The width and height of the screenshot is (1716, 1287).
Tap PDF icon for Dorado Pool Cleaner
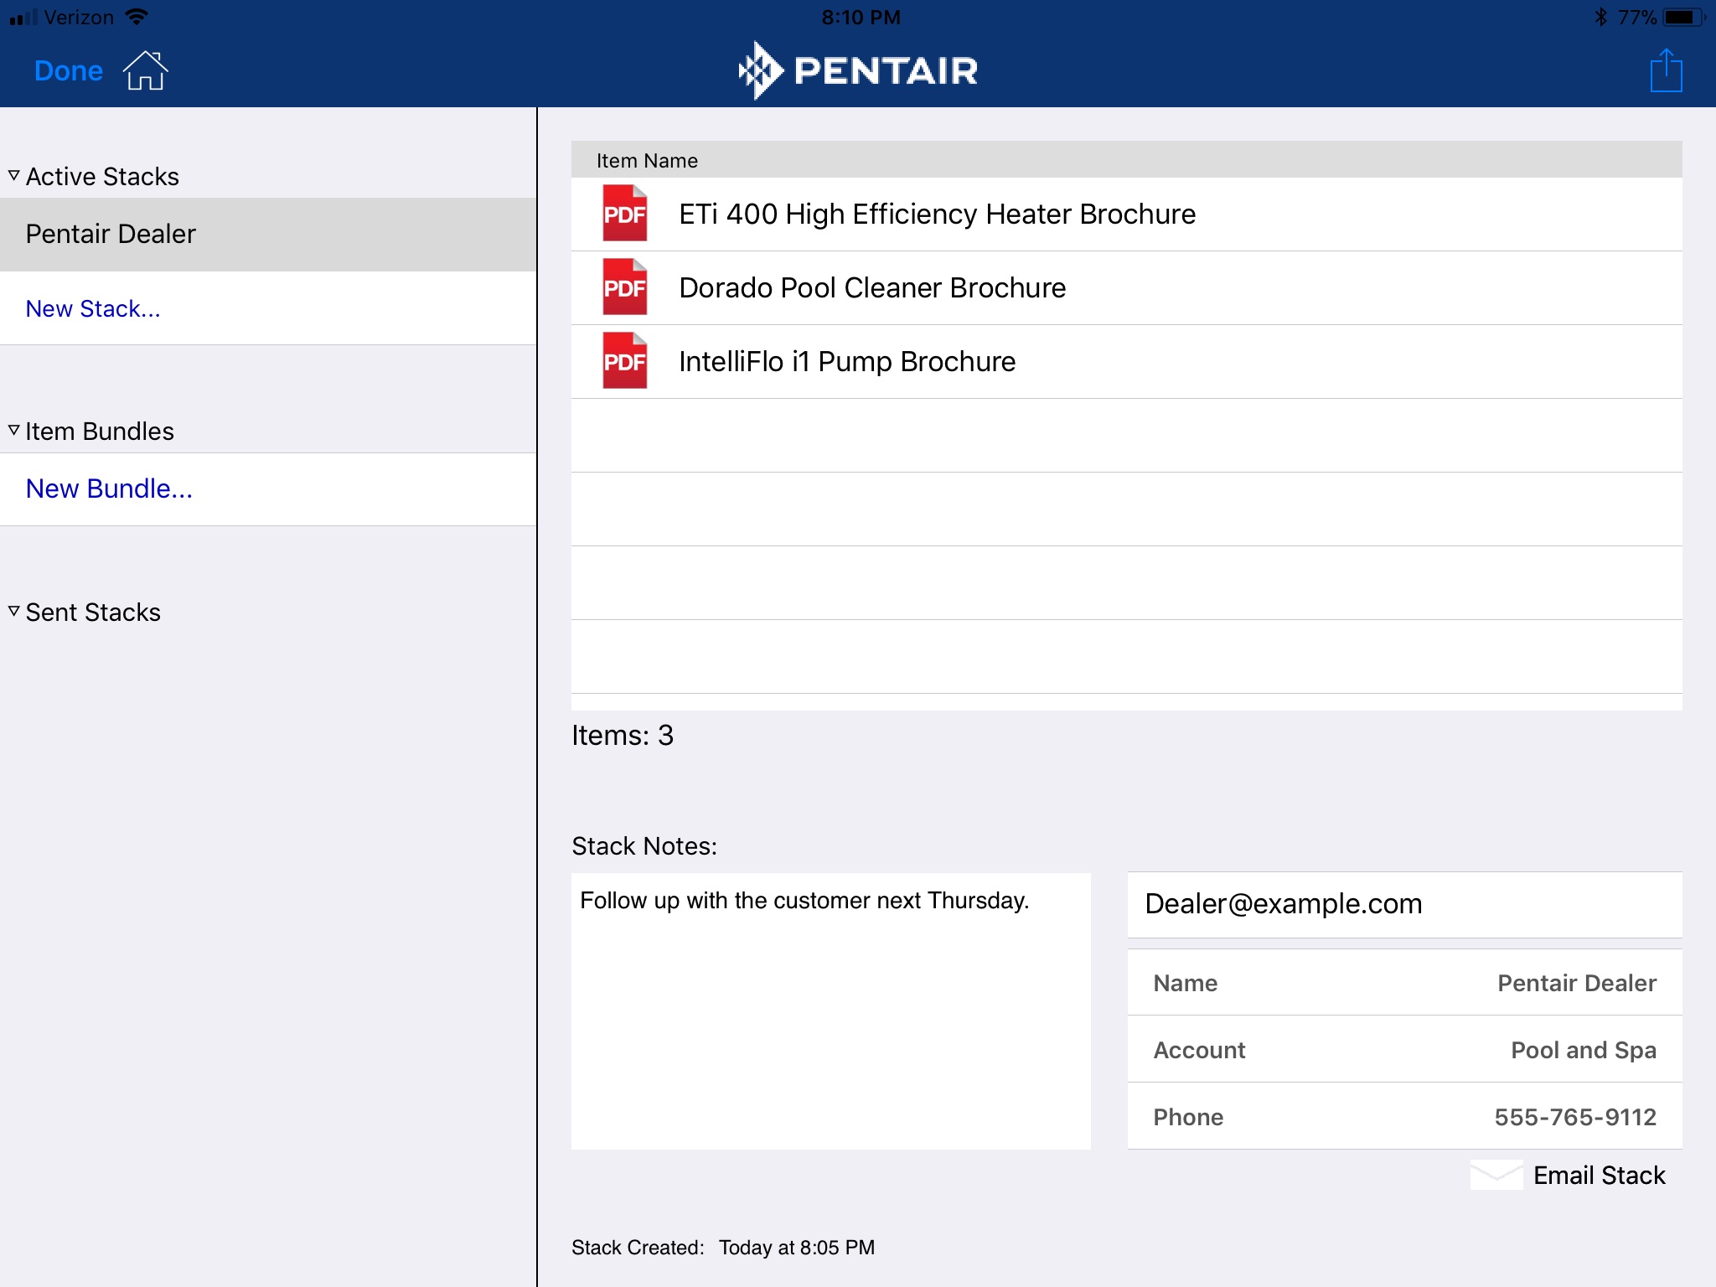click(x=624, y=287)
